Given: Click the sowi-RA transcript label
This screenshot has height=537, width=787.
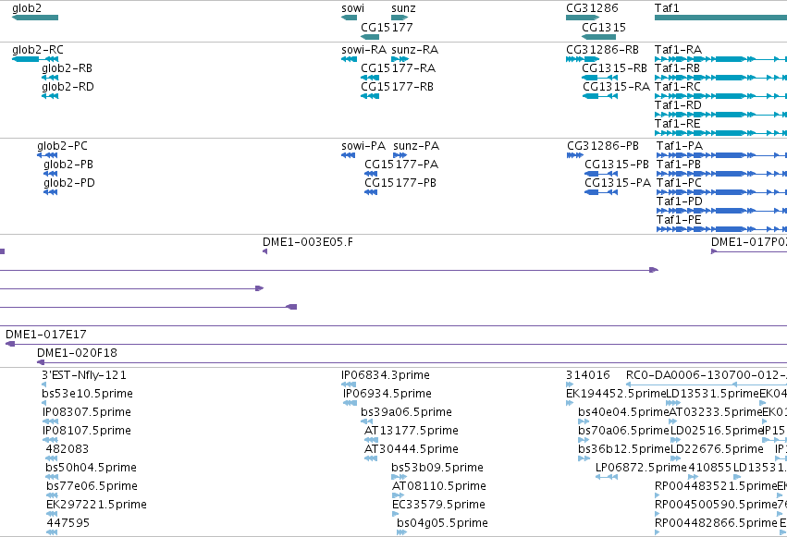Looking at the screenshot, I should (x=363, y=50).
